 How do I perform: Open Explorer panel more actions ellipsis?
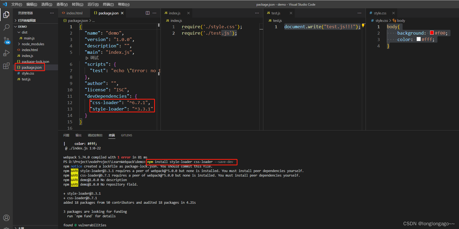click(x=52, y=13)
